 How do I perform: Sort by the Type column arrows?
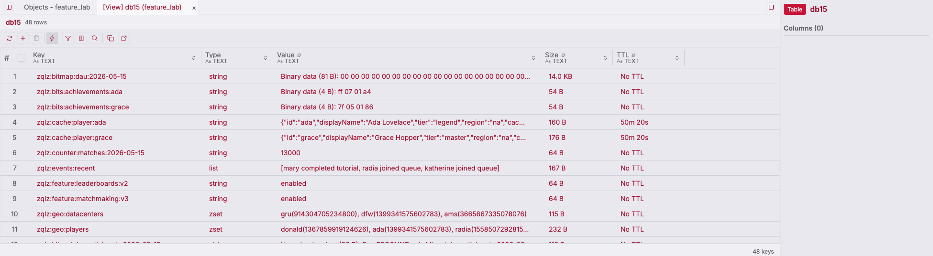pyautogui.click(x=266, y=58)
